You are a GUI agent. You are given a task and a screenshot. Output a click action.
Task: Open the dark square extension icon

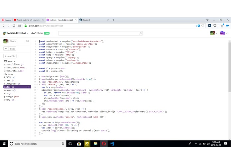point(209,26)
